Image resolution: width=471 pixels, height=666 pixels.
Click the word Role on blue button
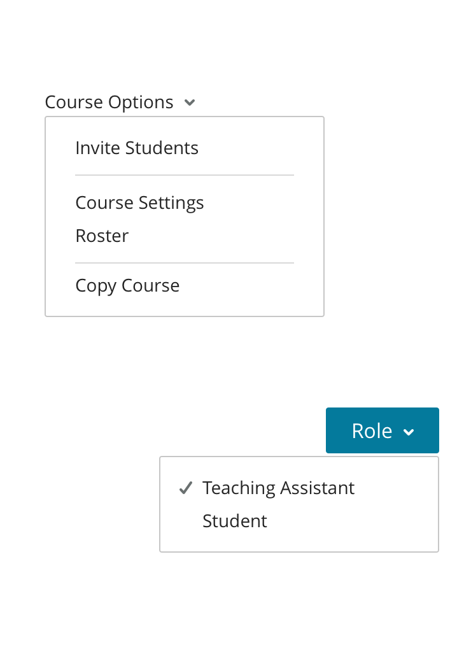click(372, 431)
